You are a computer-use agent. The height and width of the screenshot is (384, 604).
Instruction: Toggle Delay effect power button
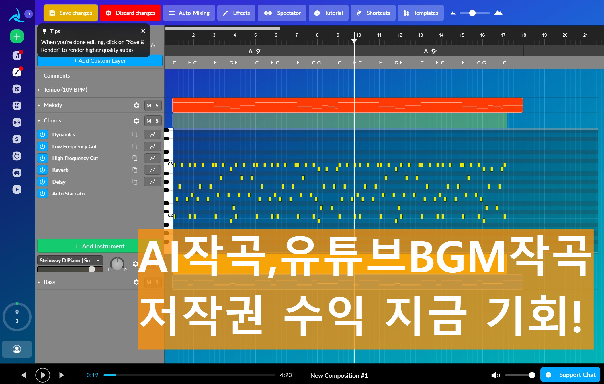point(42,182)
